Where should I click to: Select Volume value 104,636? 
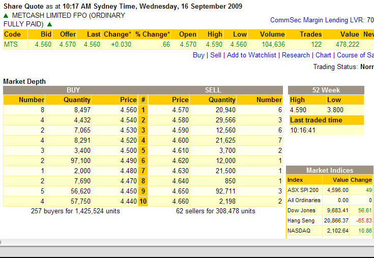[x=273, y=45]
